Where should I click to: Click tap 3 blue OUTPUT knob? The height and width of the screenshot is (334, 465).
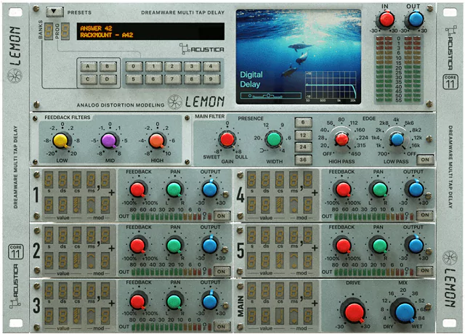pos(210,301)
